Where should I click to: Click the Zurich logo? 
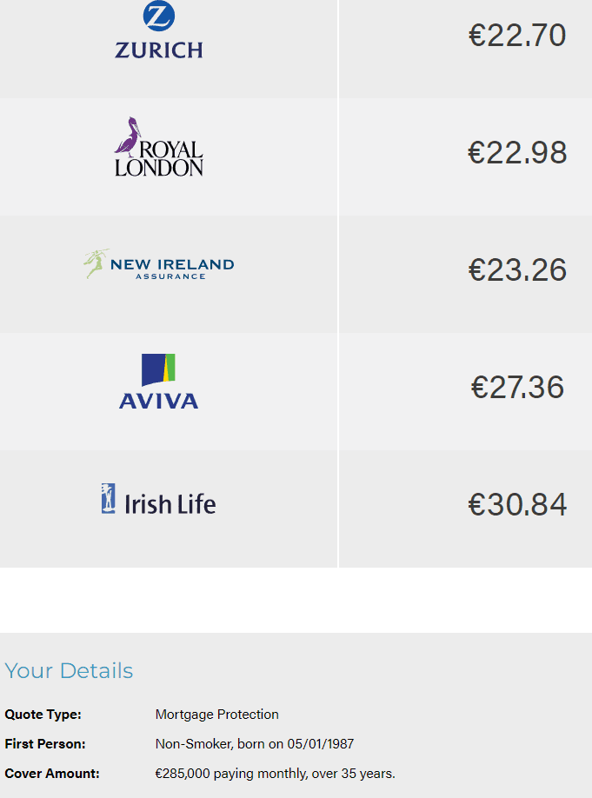point(158,30)
